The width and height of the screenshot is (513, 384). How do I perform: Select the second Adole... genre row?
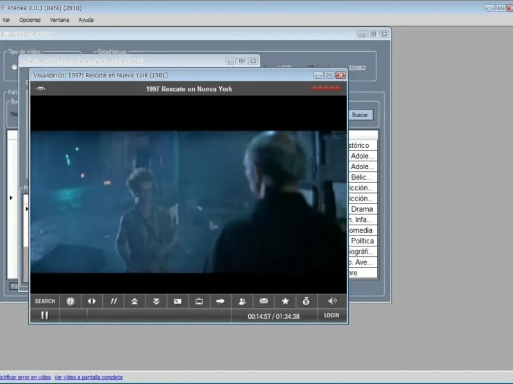(x=362, y=166)
